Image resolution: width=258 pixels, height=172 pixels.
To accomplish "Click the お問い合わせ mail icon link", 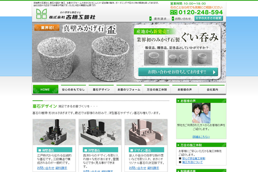I will (181, 19).
